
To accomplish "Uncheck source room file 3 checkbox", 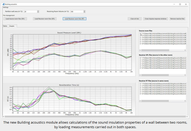I will click(140, 38).
